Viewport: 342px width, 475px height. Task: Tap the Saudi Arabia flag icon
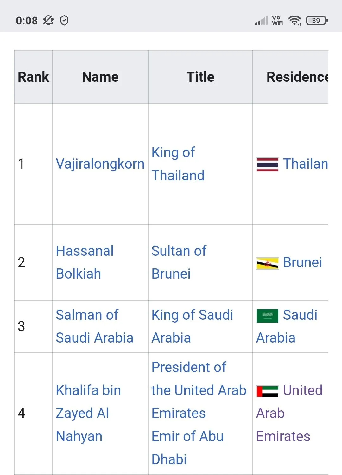click(267, 316)
